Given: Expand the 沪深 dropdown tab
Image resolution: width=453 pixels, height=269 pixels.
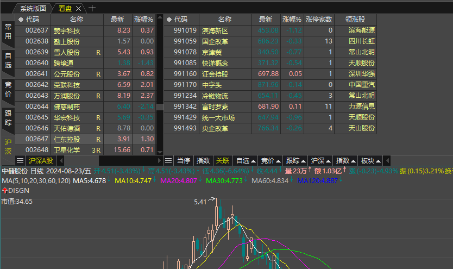Looking at the screenshot, I should 320,161.
